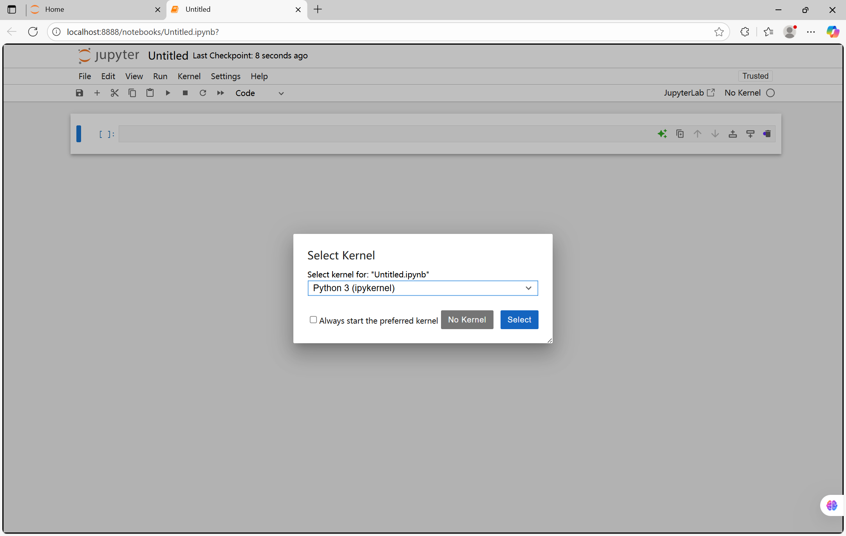Click the save notebook icon
Image resolution: width=846 pixels, height=536 pixels.
click(80, 93)
